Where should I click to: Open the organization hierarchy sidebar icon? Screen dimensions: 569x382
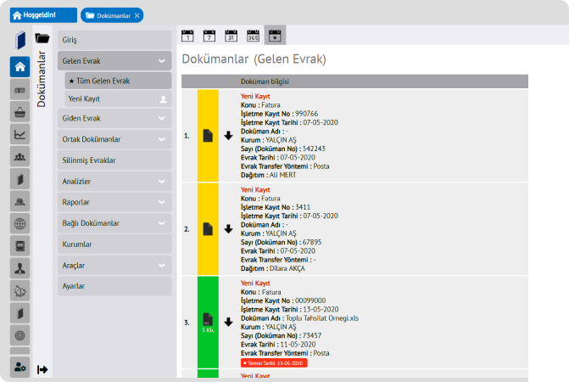[x=20, y=269]
